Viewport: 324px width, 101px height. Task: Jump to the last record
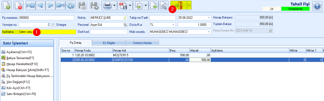point(60,5)
